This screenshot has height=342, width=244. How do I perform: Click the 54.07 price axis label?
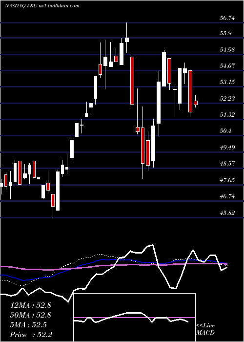[227, 65]
